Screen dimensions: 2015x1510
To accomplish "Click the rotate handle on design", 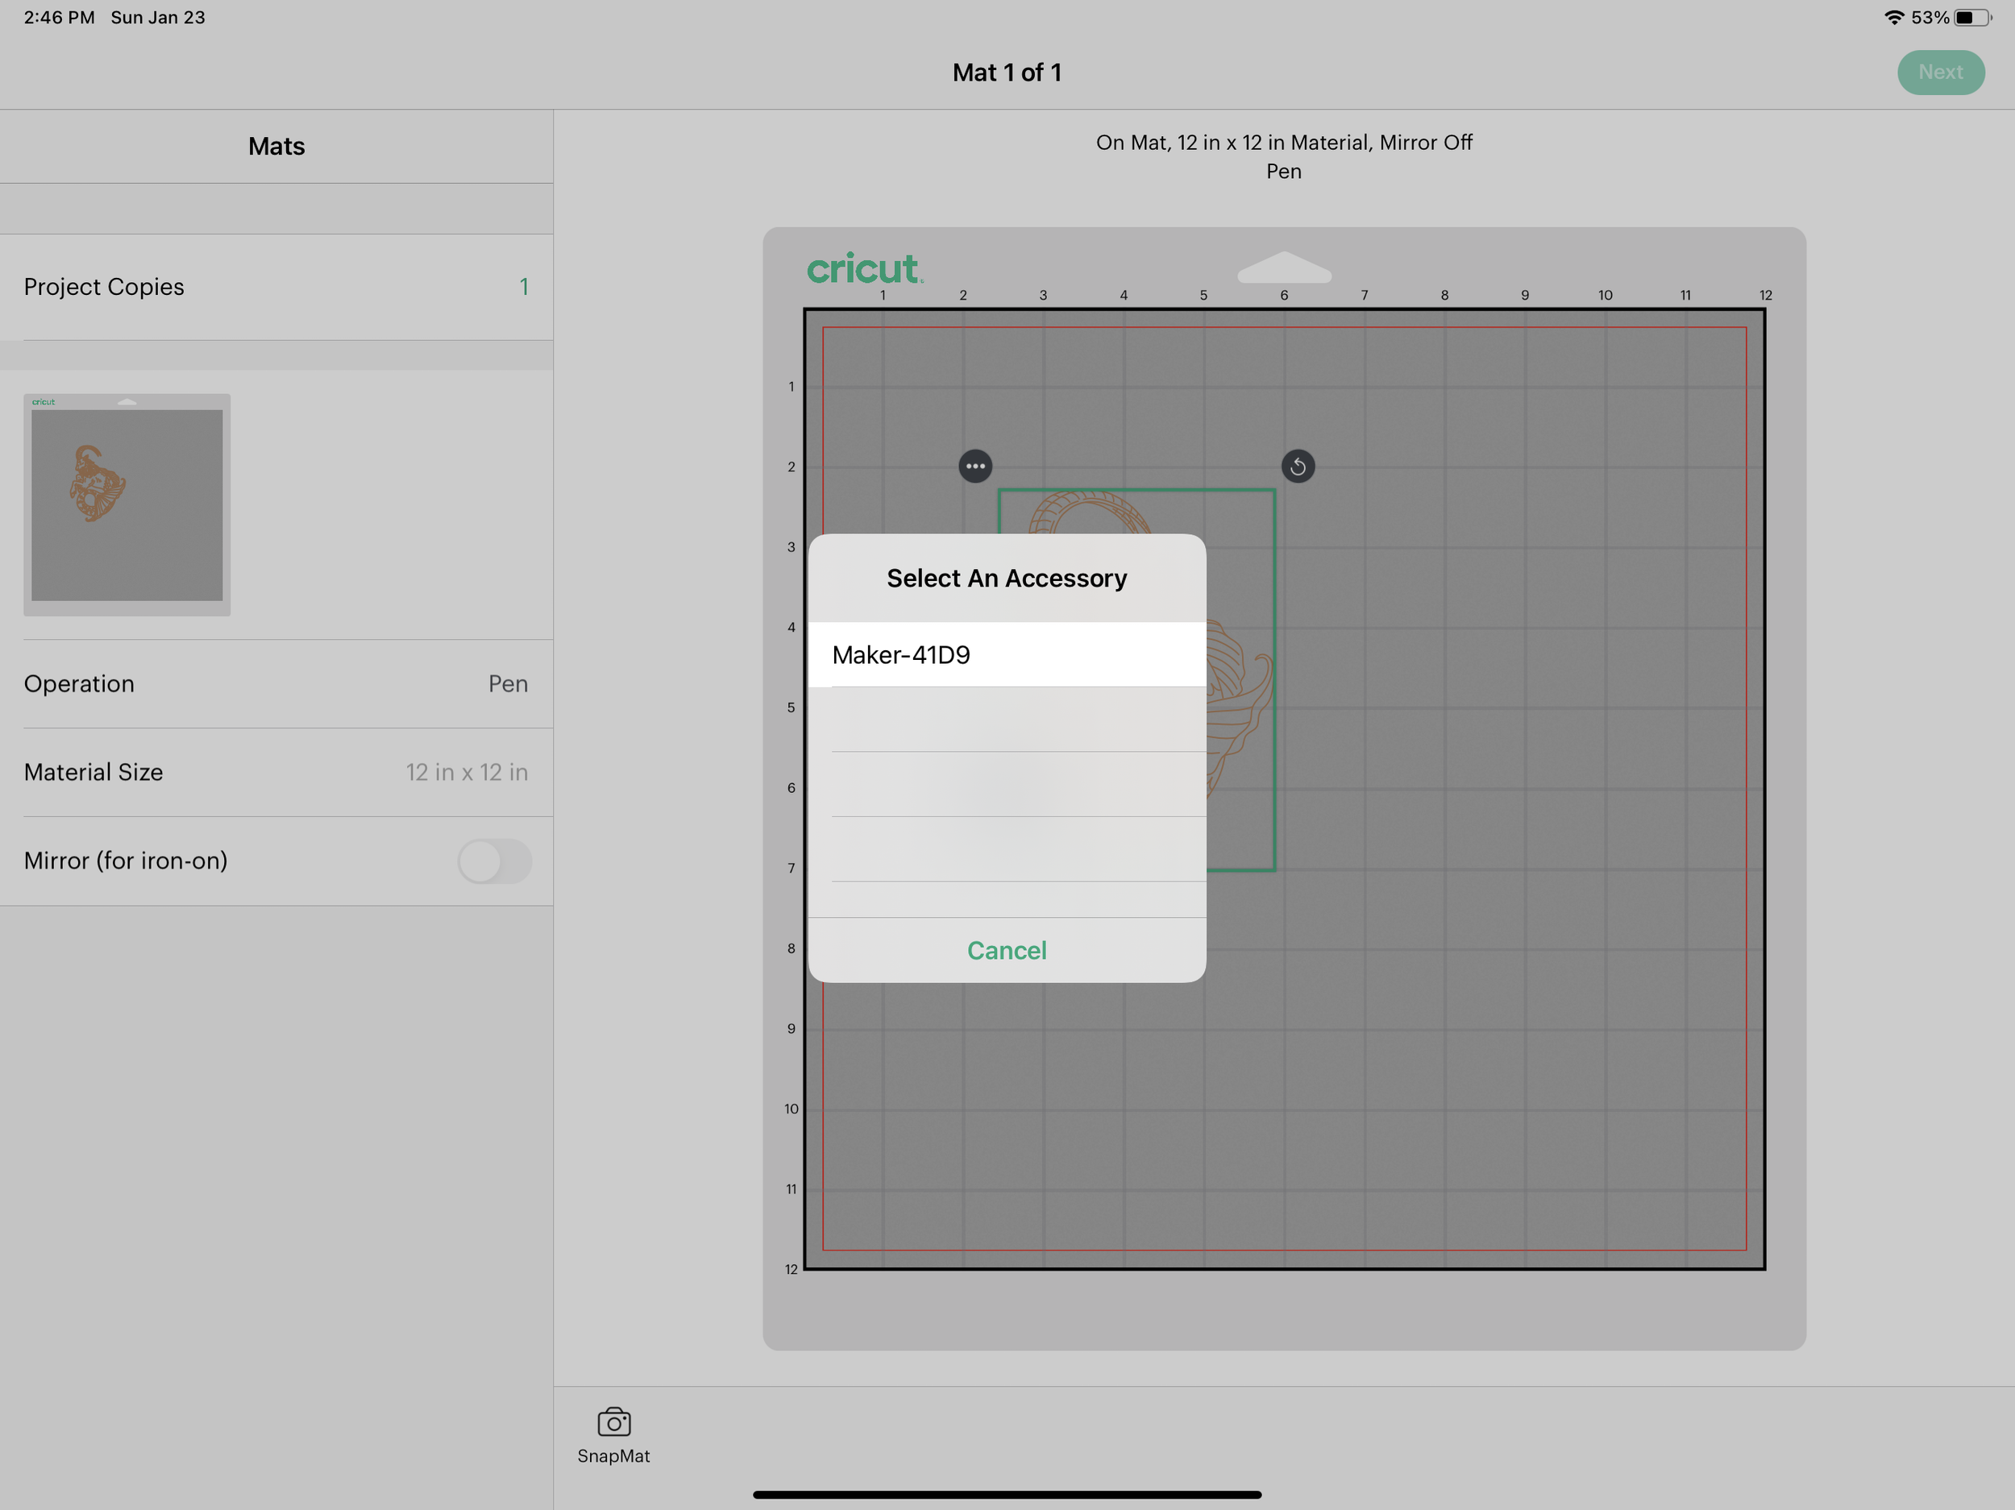I will tap(1297, 467).
